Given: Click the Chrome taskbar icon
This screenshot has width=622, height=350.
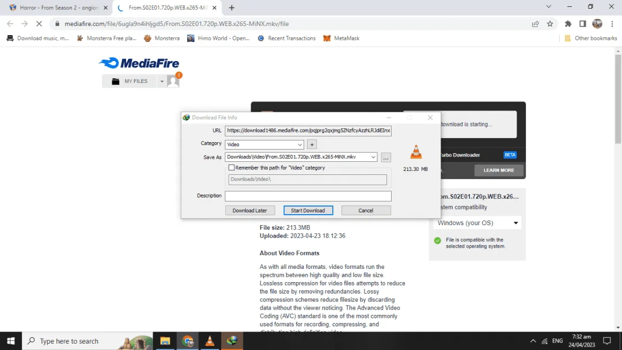Looking at the screenshot, I should 188,341.
